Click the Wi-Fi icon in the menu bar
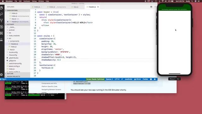 tap(163, 1)
